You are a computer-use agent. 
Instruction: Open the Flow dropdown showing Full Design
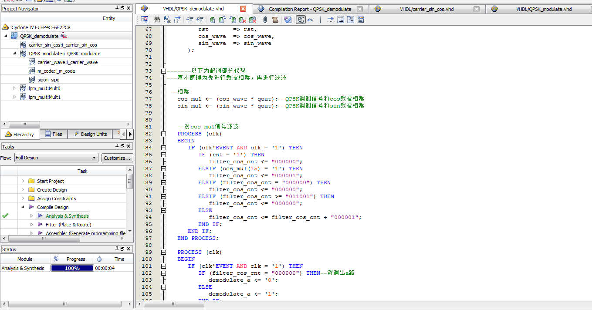[56, 158]
